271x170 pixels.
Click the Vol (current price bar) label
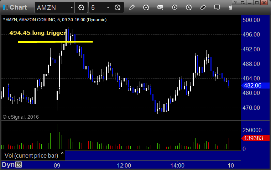point(31,155)
